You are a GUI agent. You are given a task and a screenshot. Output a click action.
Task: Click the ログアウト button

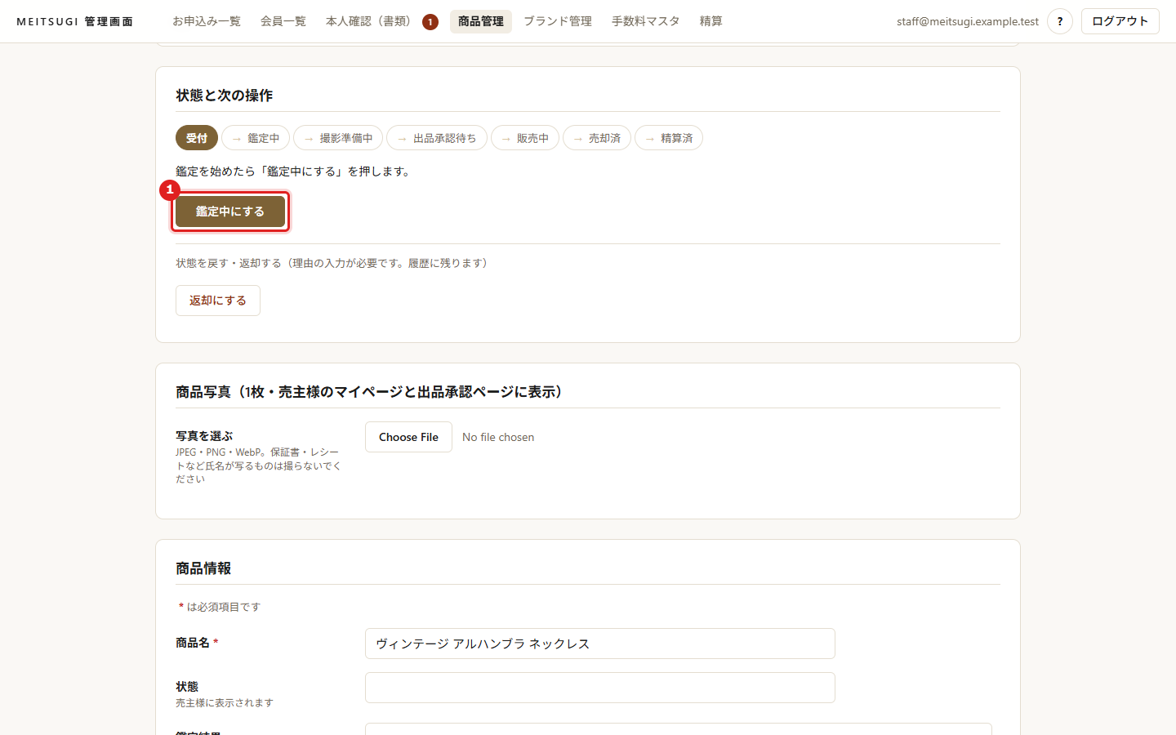click(x=1120, y=21)
